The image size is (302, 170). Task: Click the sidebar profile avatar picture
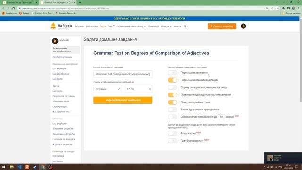55,41
